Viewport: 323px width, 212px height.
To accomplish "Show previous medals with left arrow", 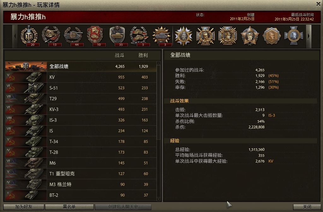I will coord(15,37).
